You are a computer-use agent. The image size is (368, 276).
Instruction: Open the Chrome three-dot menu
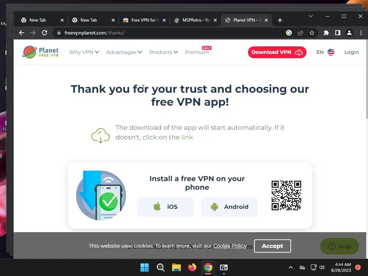click(361, 33)
